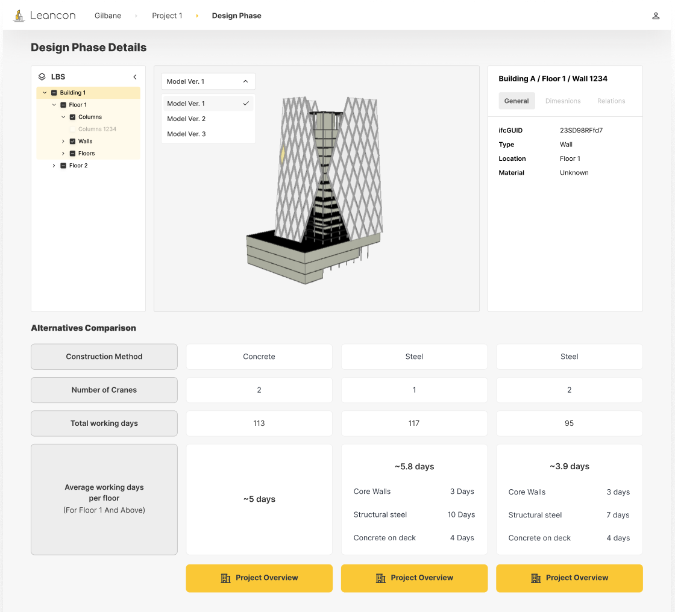Click the building icon on Concrete's Project Overview

(225, 578)
